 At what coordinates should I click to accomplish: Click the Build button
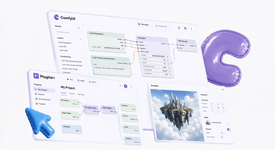pyautogui.click(x=81, y=81)
